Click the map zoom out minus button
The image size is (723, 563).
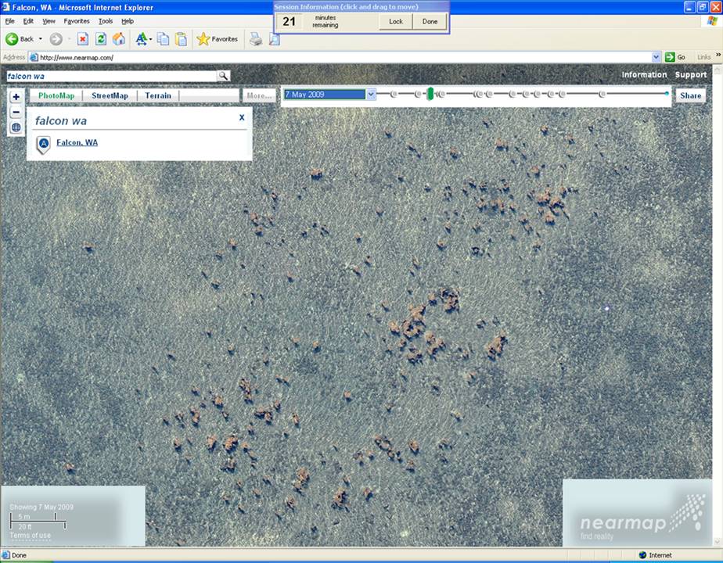point(16,112)
